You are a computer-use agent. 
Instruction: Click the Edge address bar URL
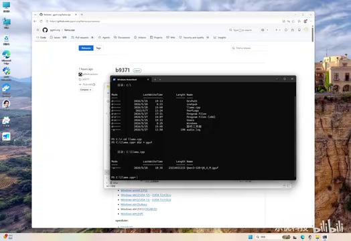75,21
